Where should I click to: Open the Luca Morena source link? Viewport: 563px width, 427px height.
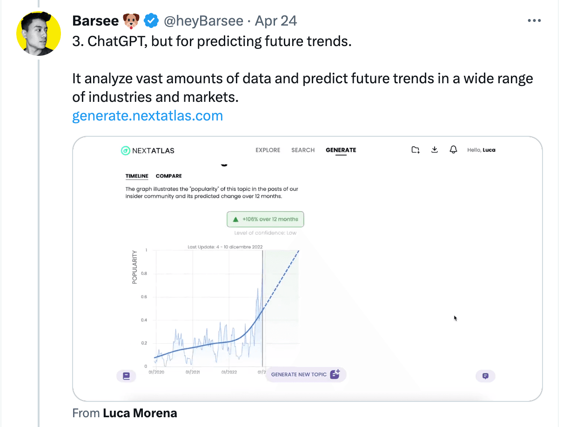140,413
